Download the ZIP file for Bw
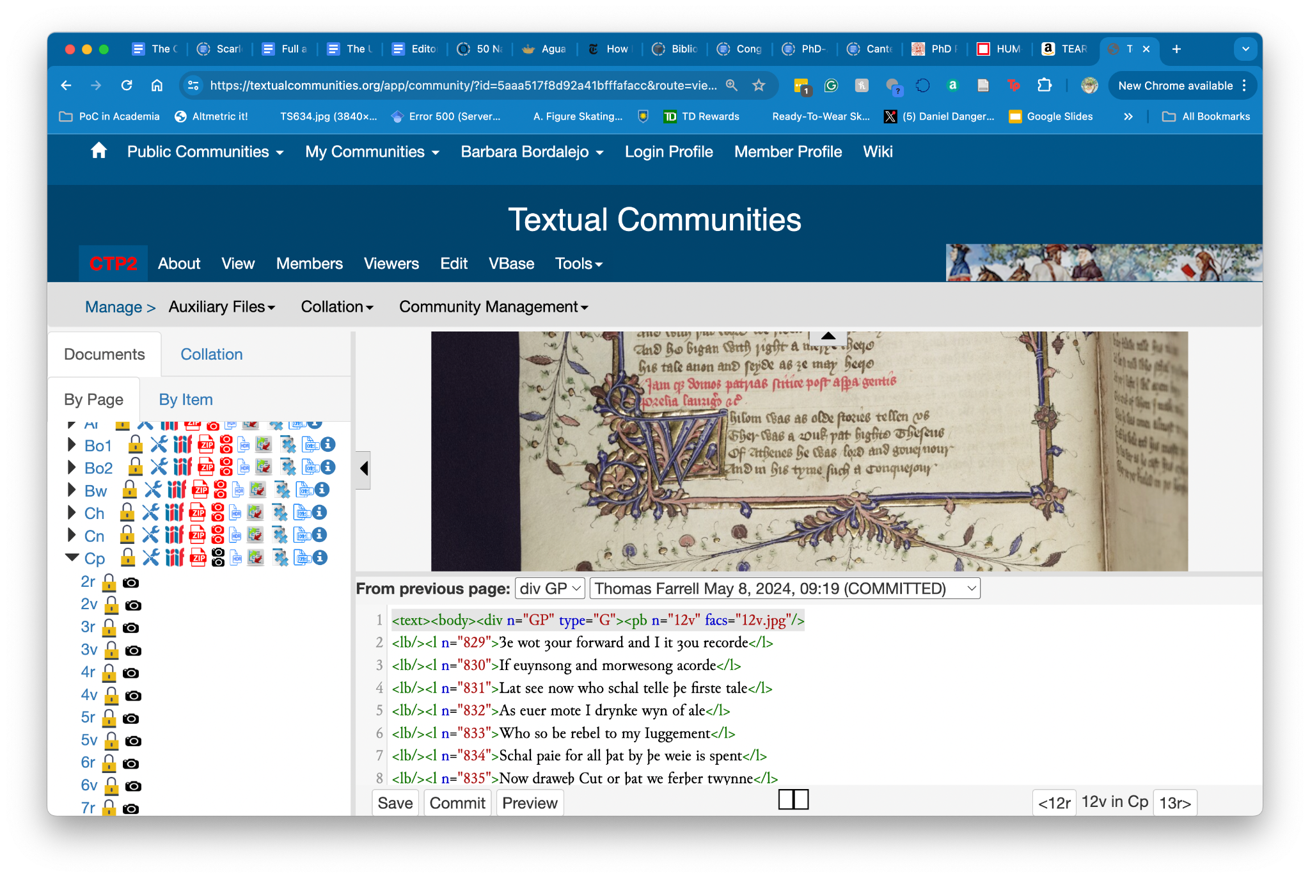 coord(200,490)
